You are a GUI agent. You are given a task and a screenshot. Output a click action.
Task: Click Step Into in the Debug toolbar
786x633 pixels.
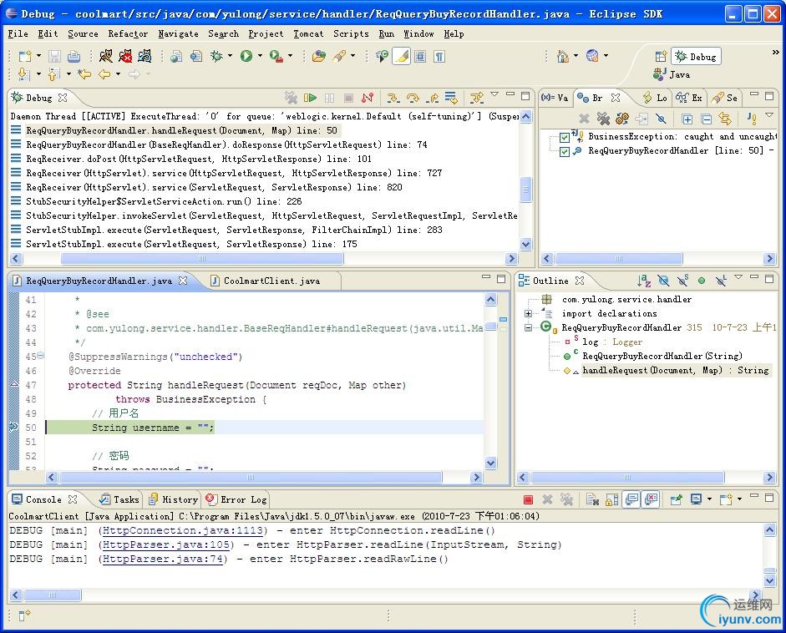click(x=393, y=97)
